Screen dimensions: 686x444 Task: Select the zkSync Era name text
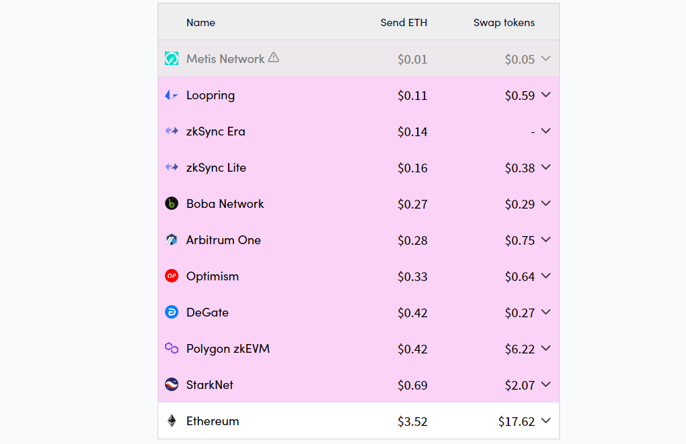tap(216, 131)
